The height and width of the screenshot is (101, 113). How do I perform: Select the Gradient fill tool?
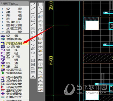click(33, 65)
